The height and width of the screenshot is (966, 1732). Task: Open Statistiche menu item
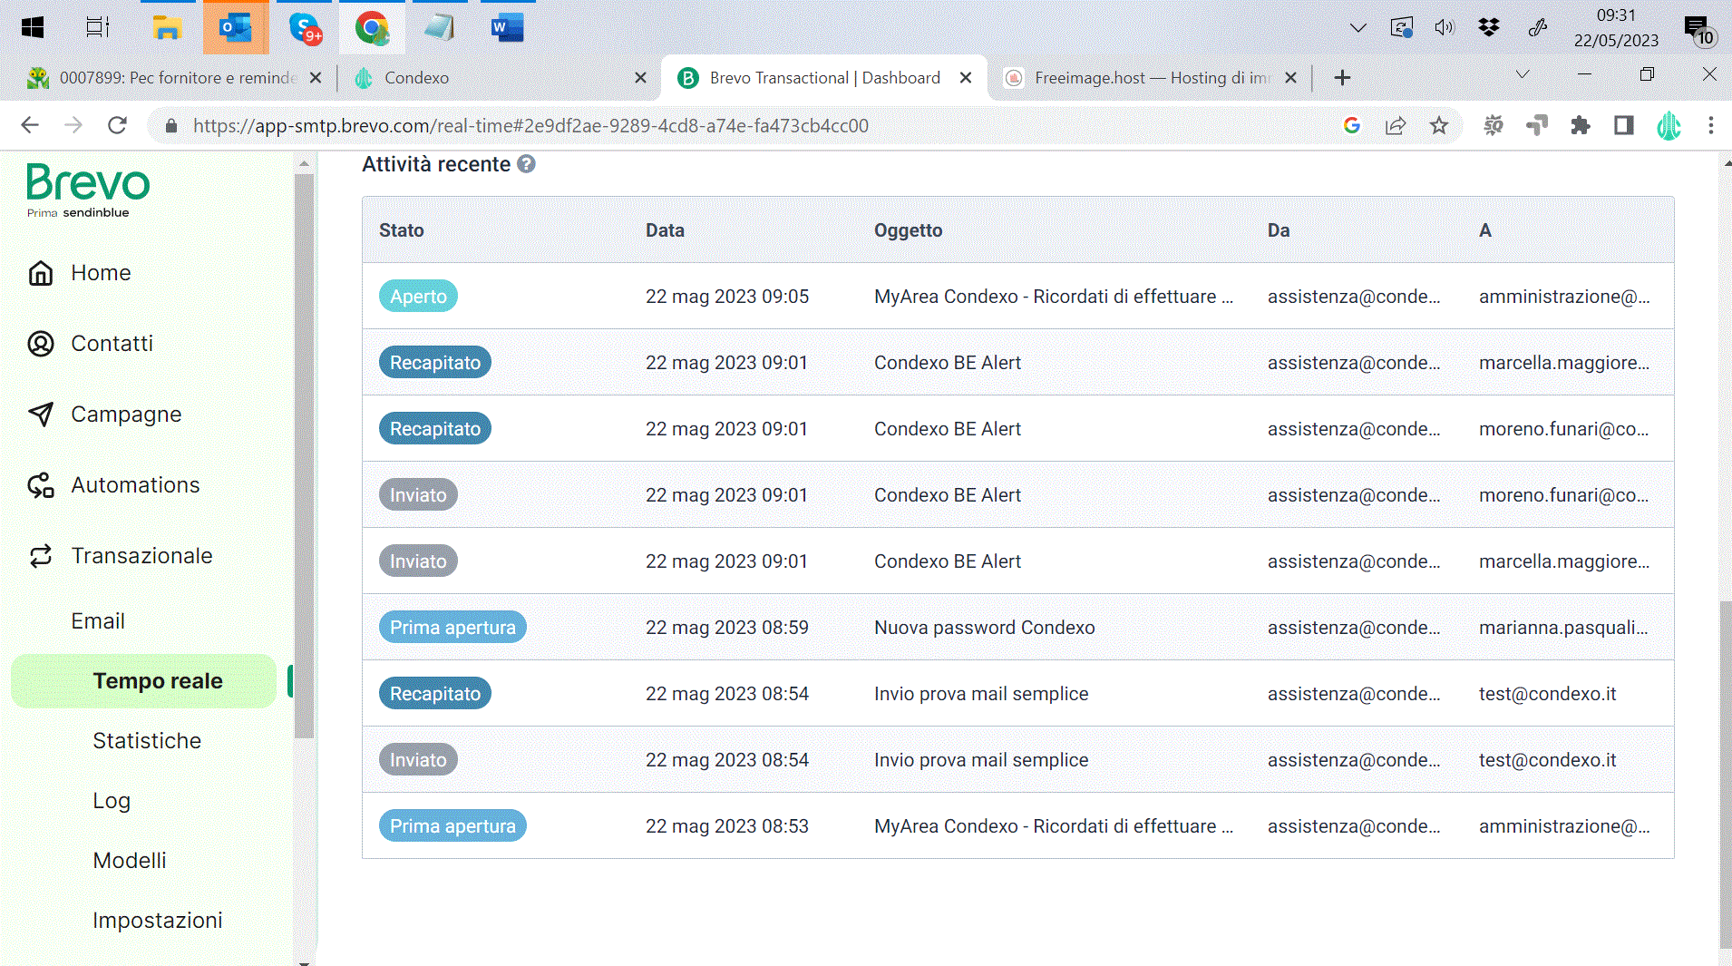click(147, 741)
